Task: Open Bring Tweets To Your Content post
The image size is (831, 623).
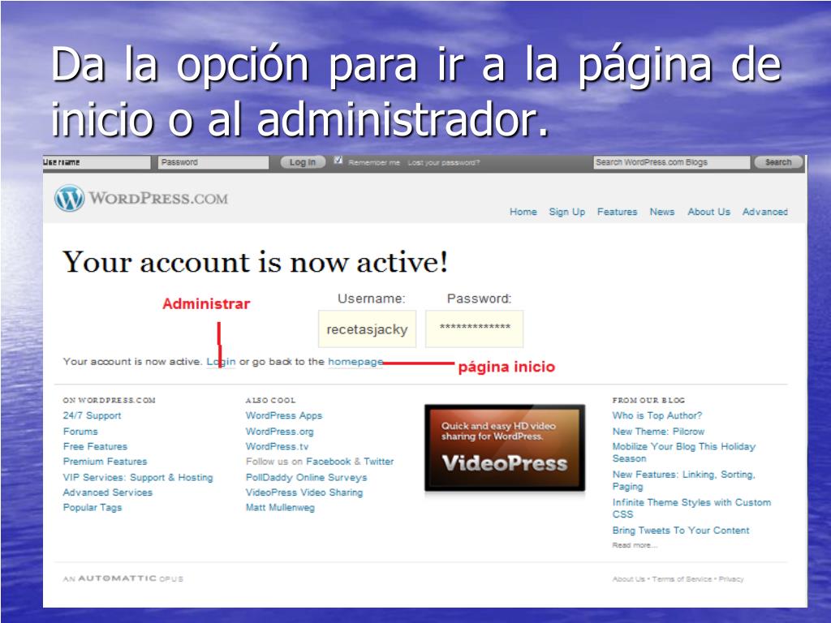Action: pos(681,531)
